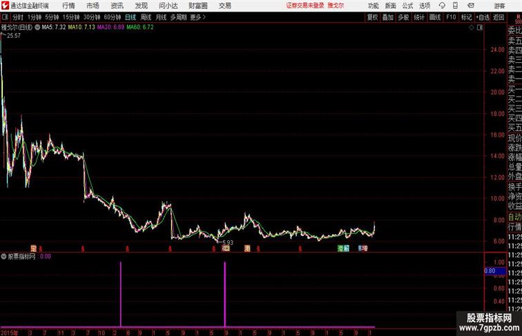Open the 选项 menu
This screenshot has width=522, height=336.
(x=425, y=6)
